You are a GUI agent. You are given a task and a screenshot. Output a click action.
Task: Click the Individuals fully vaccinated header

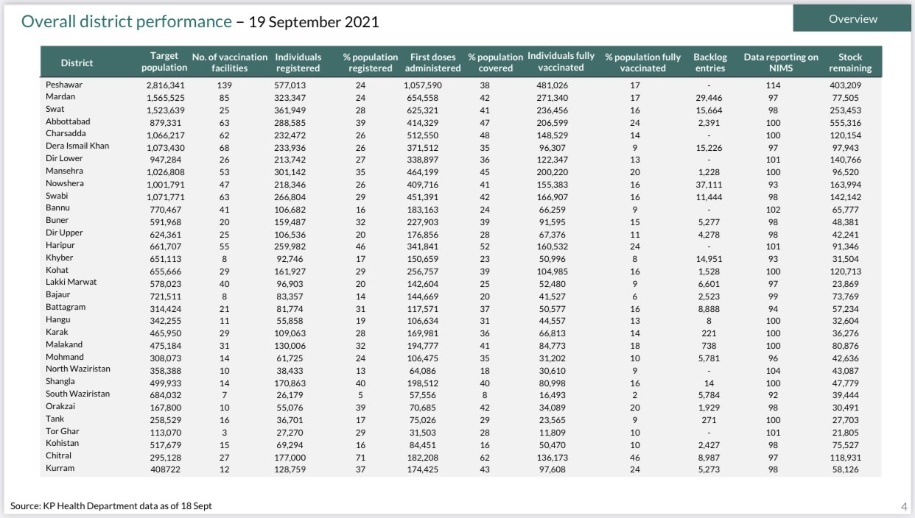[x=561, y=62]
